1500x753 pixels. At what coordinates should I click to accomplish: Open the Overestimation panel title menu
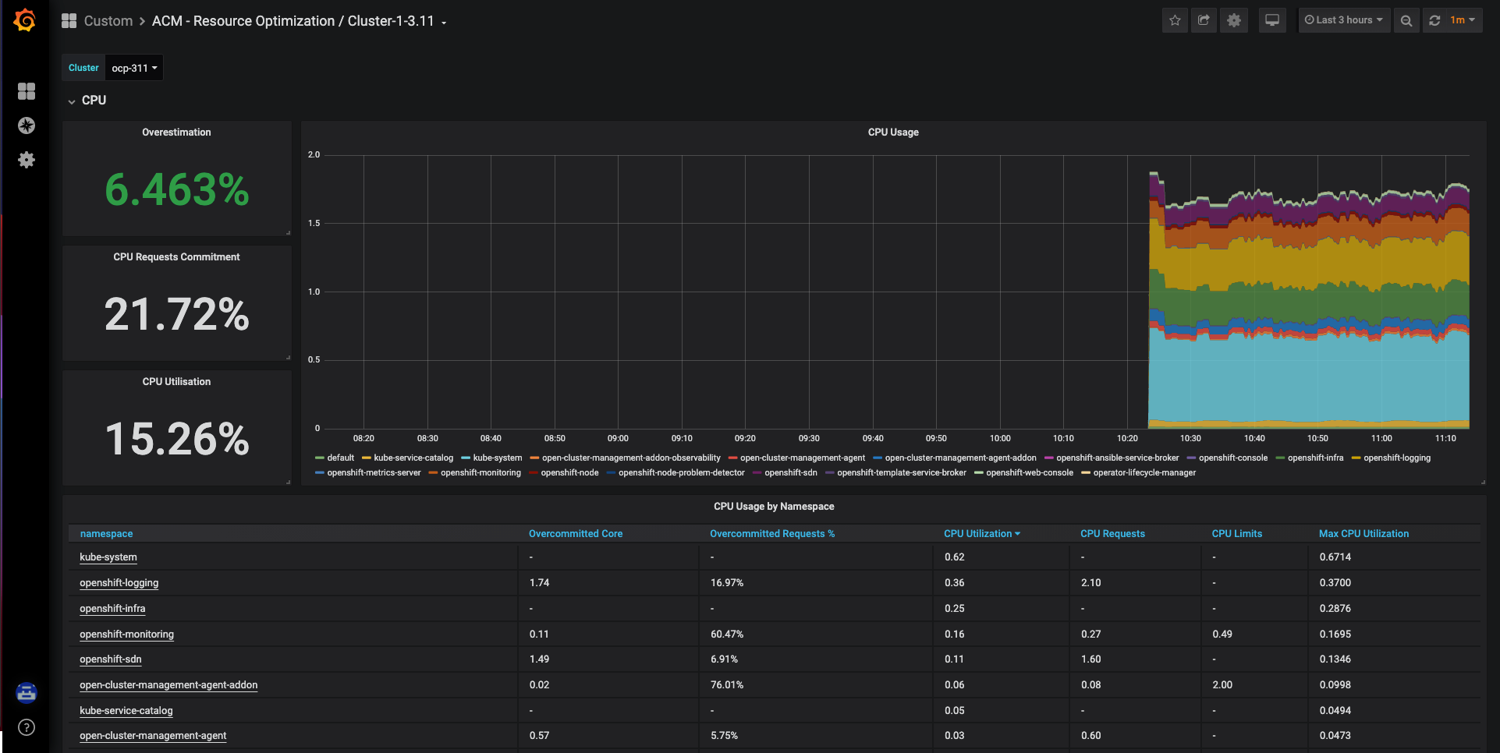point(176,133)
